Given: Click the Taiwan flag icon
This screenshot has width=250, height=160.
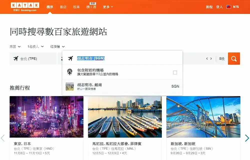Looking at the screenshot, I should point(229,7).
